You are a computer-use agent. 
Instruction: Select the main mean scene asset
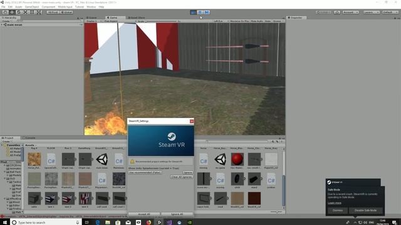(102, 161)
